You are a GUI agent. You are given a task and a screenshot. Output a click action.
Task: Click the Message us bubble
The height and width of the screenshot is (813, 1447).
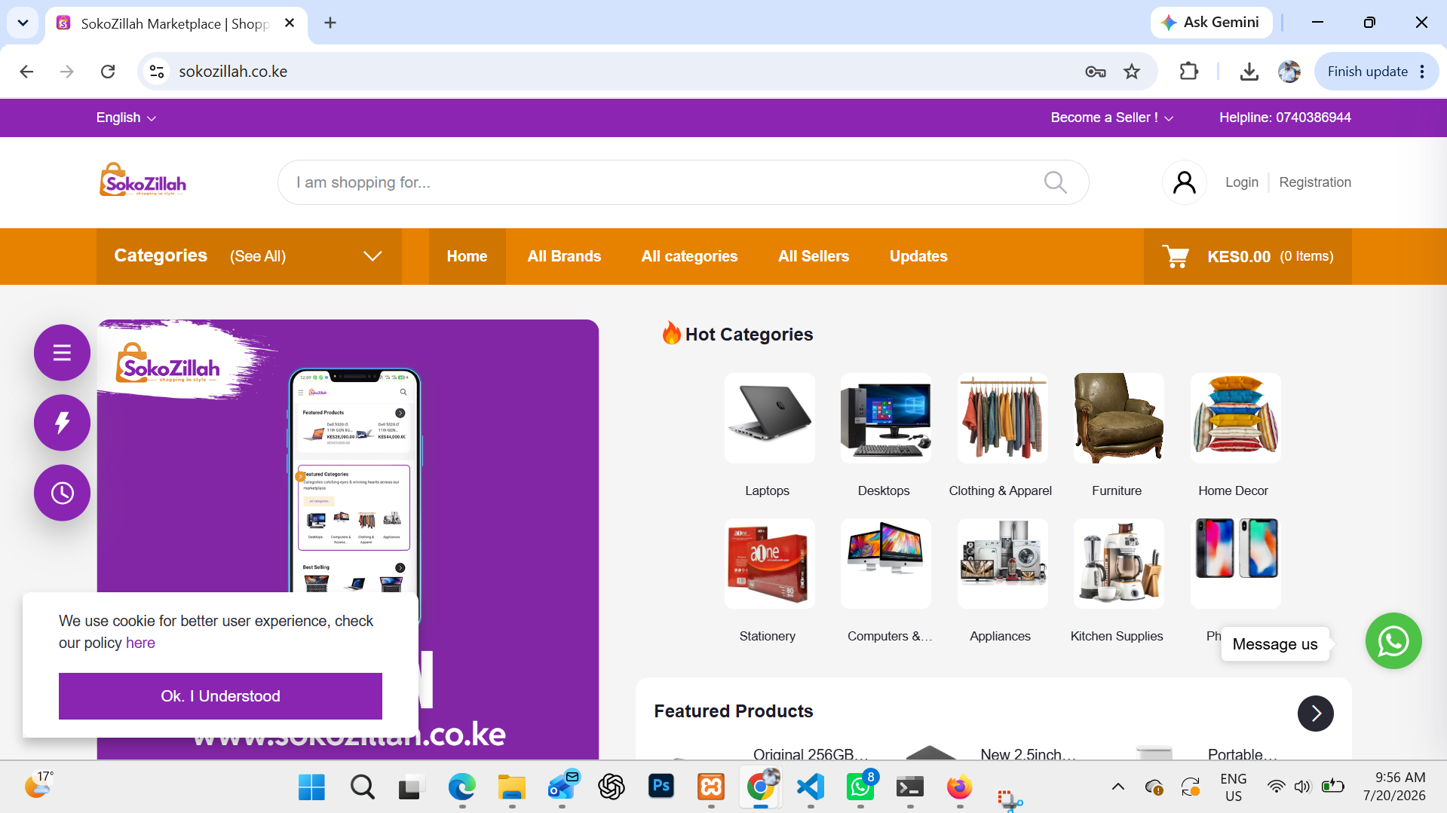pos(1274,644)
